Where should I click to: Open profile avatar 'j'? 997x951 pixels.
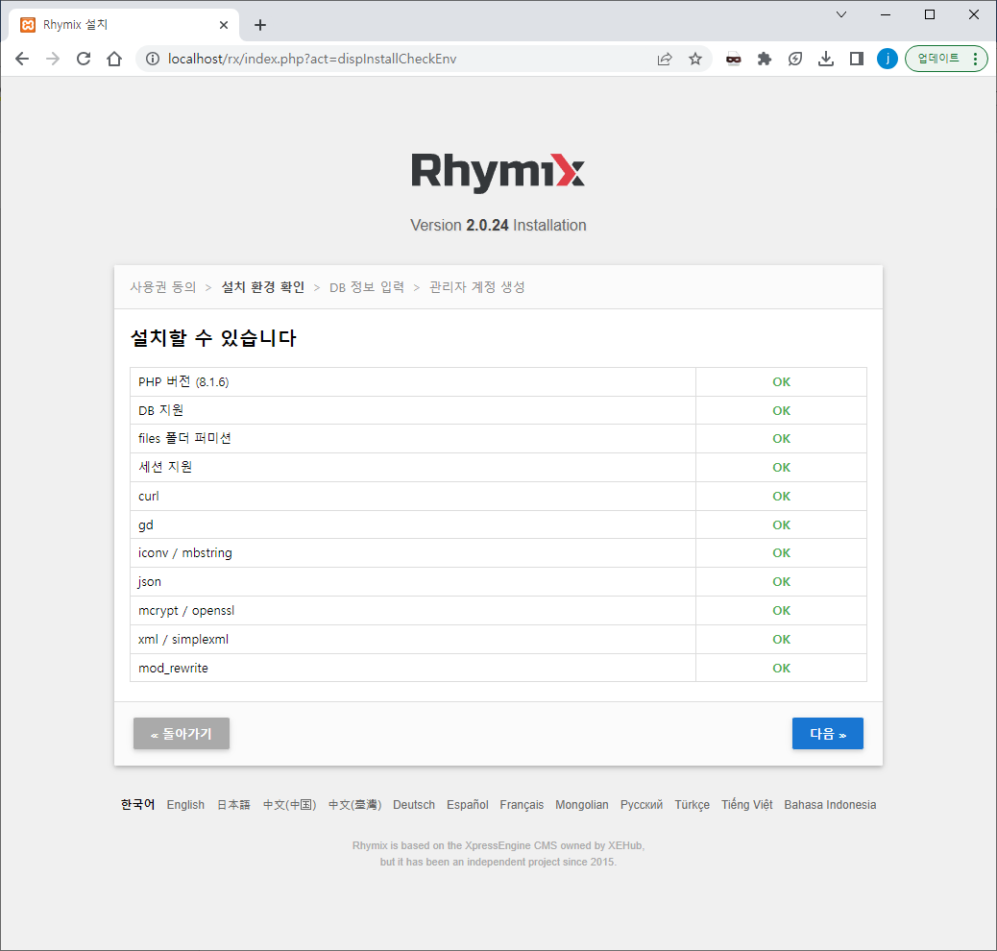(887, 60)
